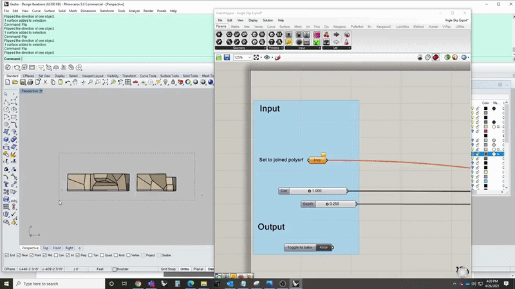Enable the Quad osnap checkbox
The height and width of the screenshot is (289, 515).
(x=102, y=255)
